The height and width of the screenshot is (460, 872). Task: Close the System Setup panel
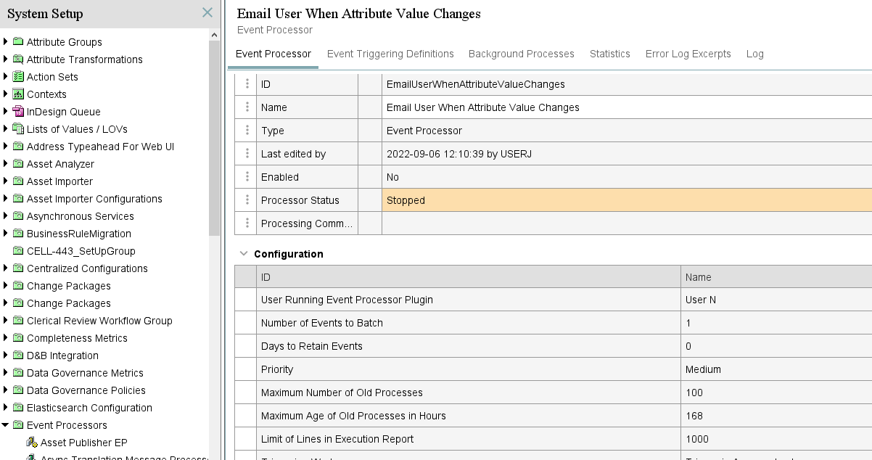[207, 13]
